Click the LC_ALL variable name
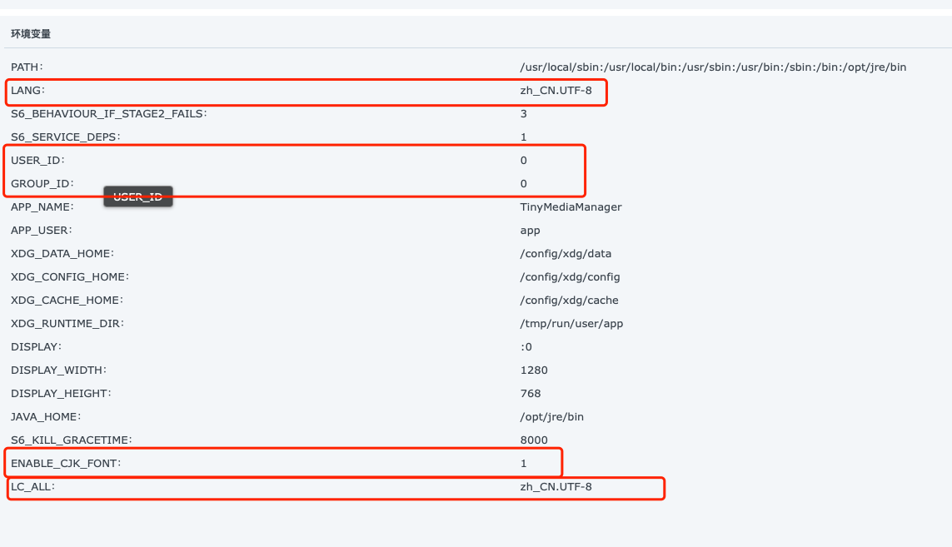Viewport: 952px width, 547px height. (32, 486)
